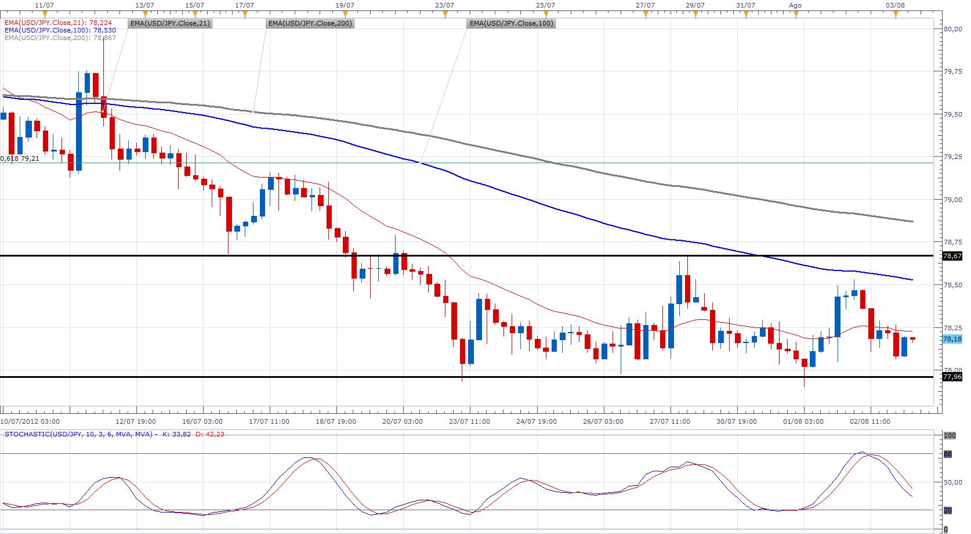Screen dimensions: 971x534
Task: Click the STOCHASTIC(USD/JPY) indicator legend
Action: coord(78,434)
